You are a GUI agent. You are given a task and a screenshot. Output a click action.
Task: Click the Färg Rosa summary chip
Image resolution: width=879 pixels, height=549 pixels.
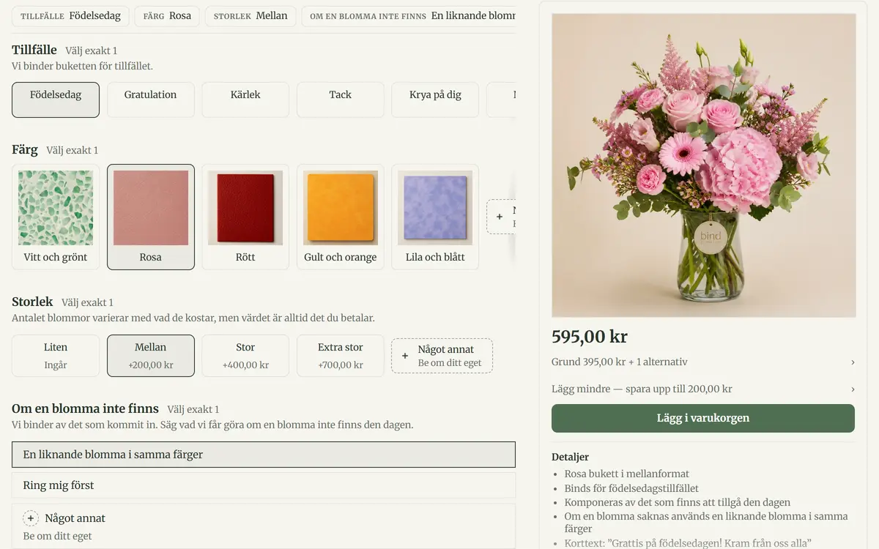167,16
